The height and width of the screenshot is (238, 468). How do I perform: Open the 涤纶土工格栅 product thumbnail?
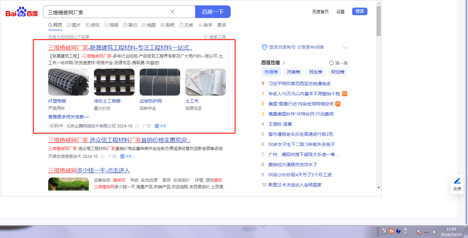pos(114,82)
